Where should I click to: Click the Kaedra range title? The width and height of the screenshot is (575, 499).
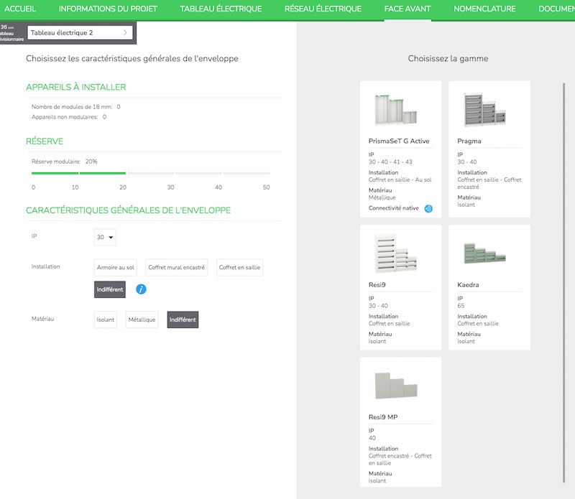(x=468, y=284)
